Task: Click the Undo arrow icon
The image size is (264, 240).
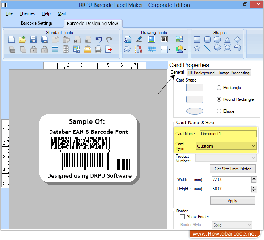Action: point(99,40)
